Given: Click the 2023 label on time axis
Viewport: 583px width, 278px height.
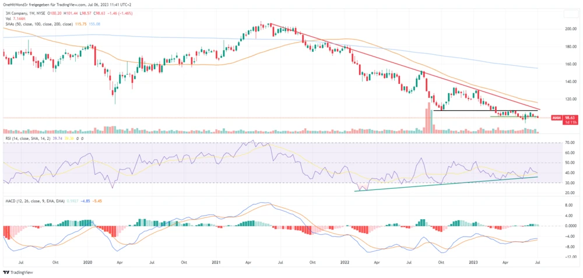Looking at the screenshot, I should coord(473,263).
